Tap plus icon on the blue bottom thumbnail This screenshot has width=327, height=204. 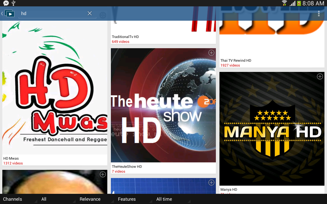pos(211,182)
